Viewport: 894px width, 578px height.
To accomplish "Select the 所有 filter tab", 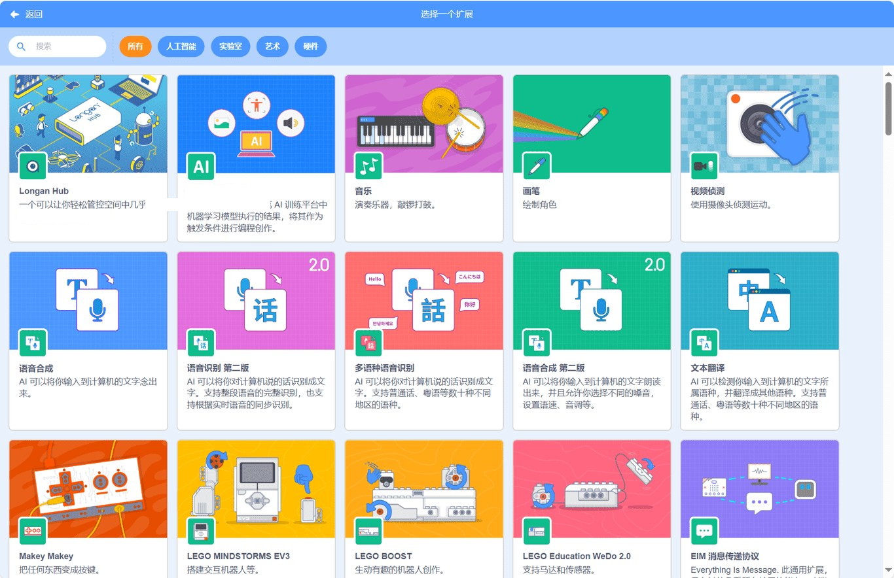I will (x=135, y=46).
